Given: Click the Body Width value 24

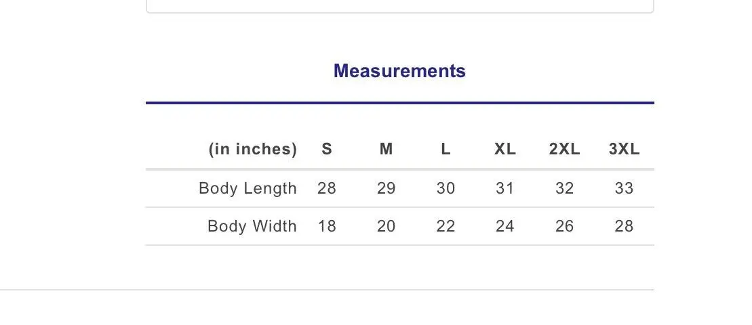Looking at the screenshot, I should coord(505,226).
